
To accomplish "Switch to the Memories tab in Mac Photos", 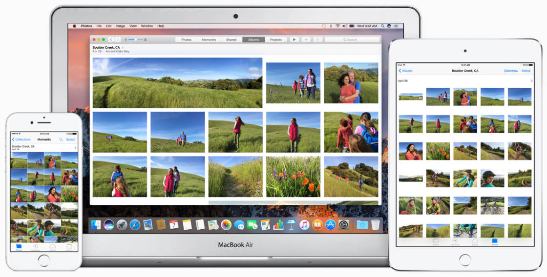I will [209, 40].
